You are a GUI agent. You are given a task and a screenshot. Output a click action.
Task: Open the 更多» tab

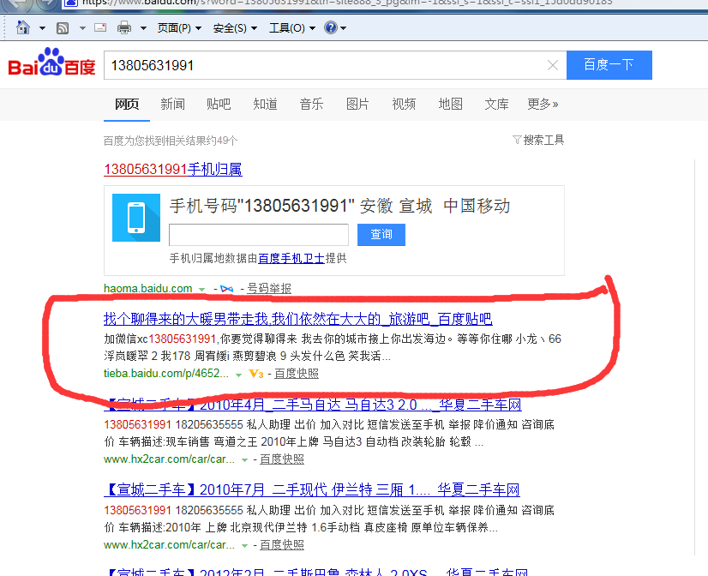(543, 105)
